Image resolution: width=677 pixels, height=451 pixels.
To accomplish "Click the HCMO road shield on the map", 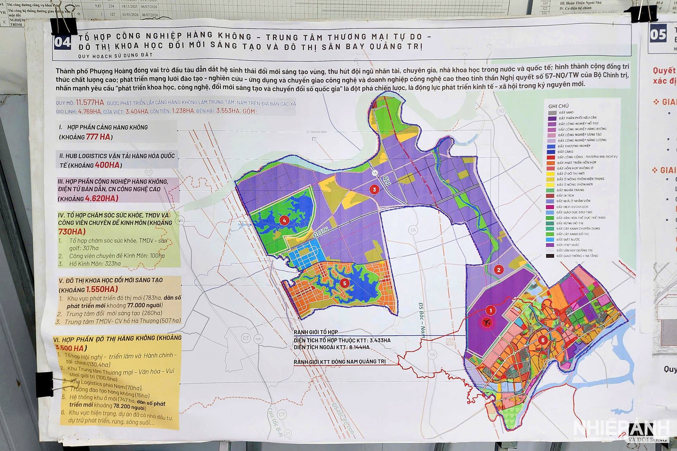I will tap(259, 339).
